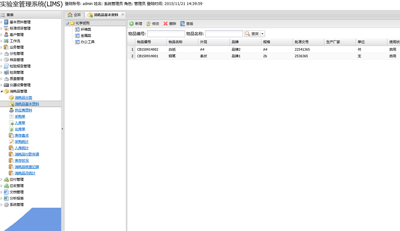Click the 物品编号 input field
400x231 pixels.
166,34
